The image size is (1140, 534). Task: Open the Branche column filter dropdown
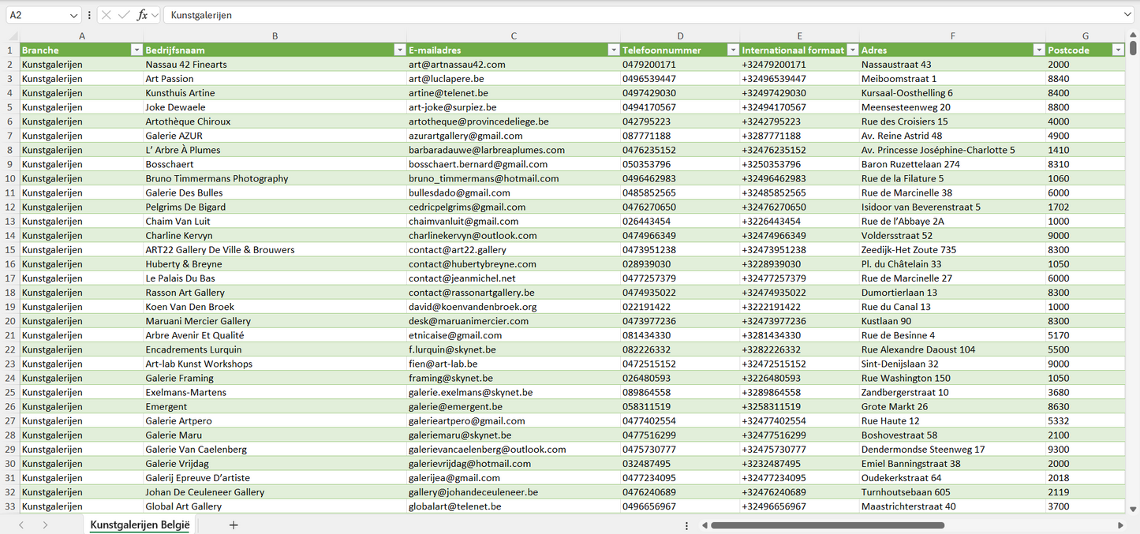point(136,50)
